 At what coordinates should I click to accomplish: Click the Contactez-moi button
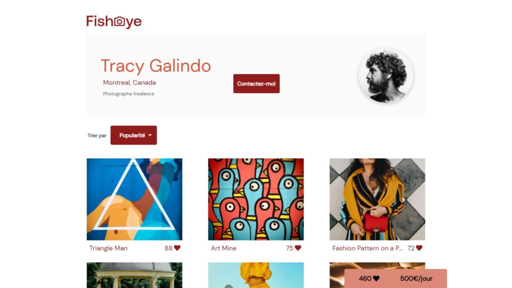pyautogui.click(x=256, y=83)
